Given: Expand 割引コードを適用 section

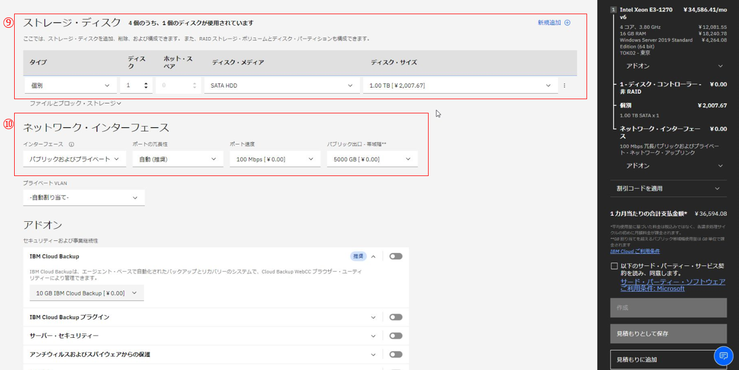Looking at the screenshot, I should [668, 189].
